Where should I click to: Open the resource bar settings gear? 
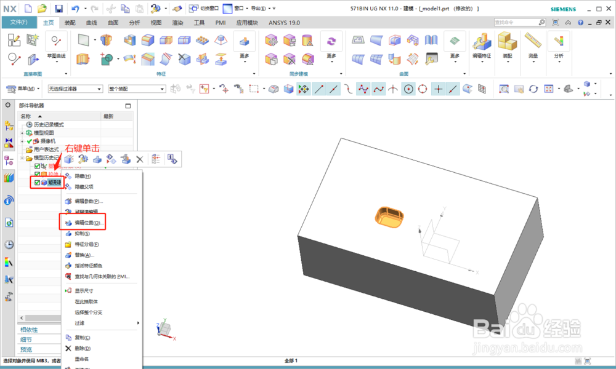(x=8, y=105)
